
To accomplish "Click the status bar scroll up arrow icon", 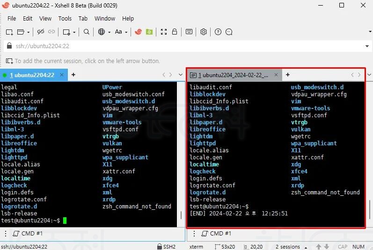I will (319, 247).
